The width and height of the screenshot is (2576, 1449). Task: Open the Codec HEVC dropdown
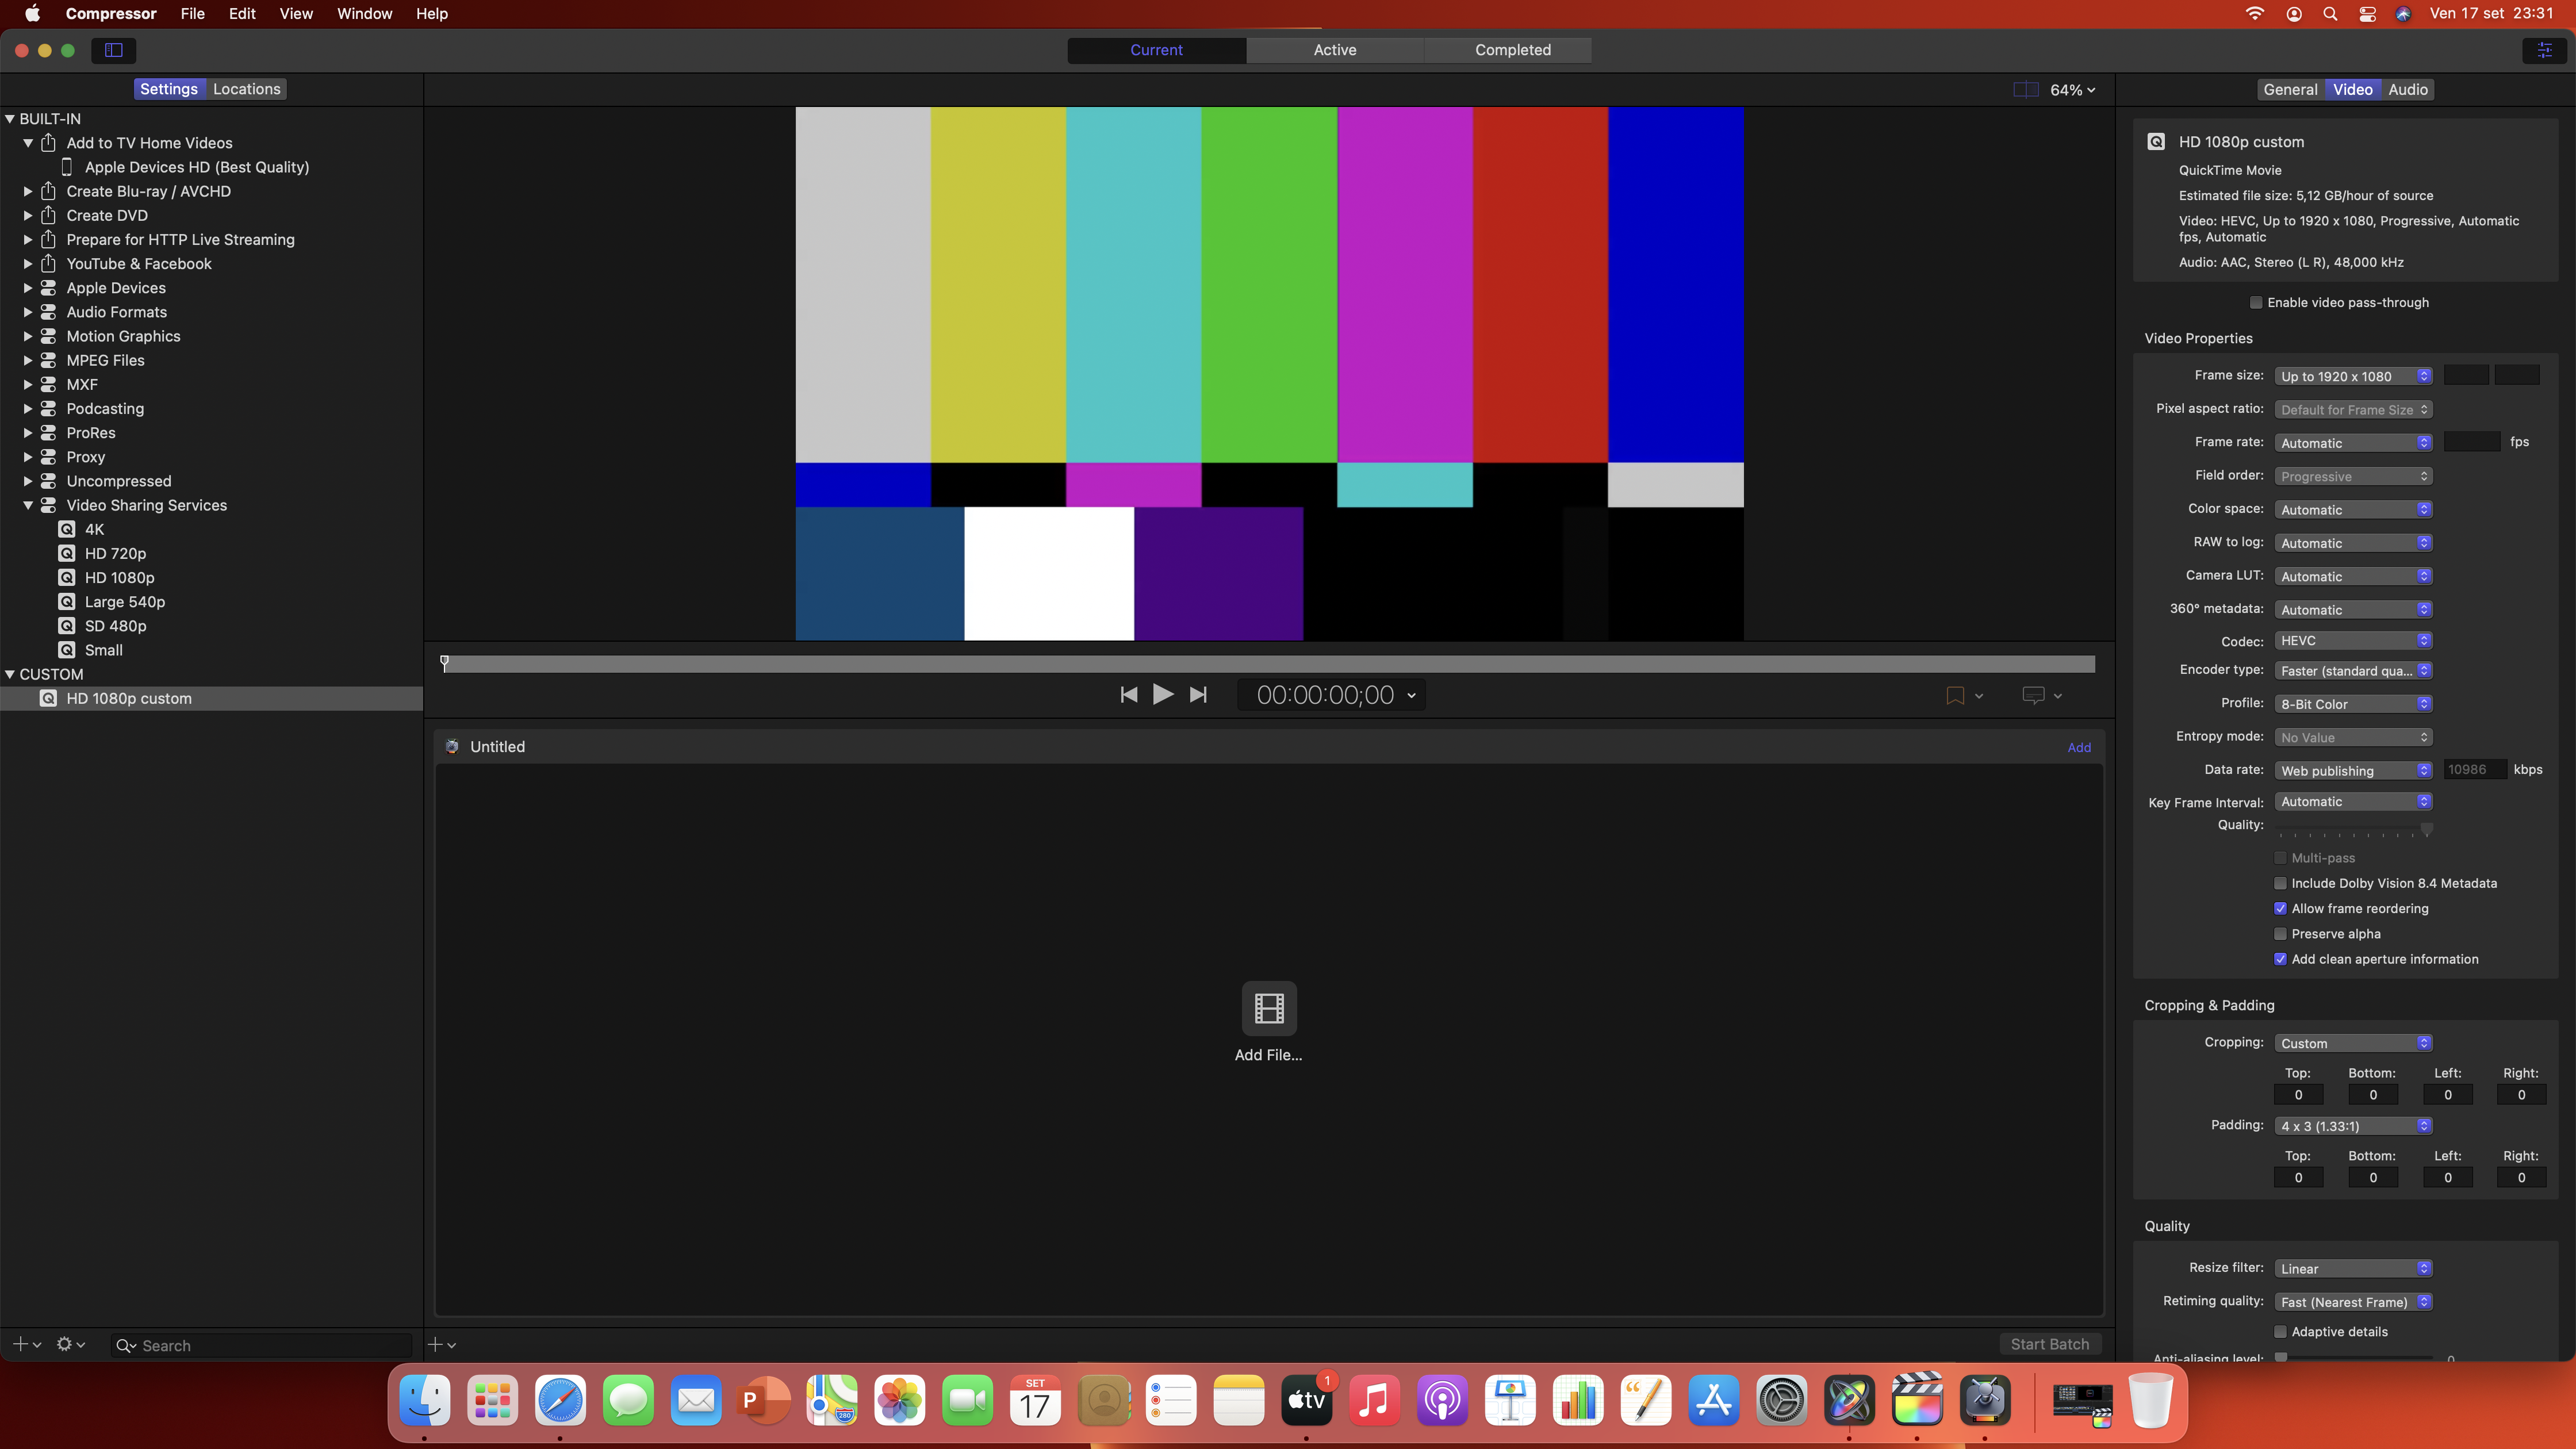pos(2352,641)
